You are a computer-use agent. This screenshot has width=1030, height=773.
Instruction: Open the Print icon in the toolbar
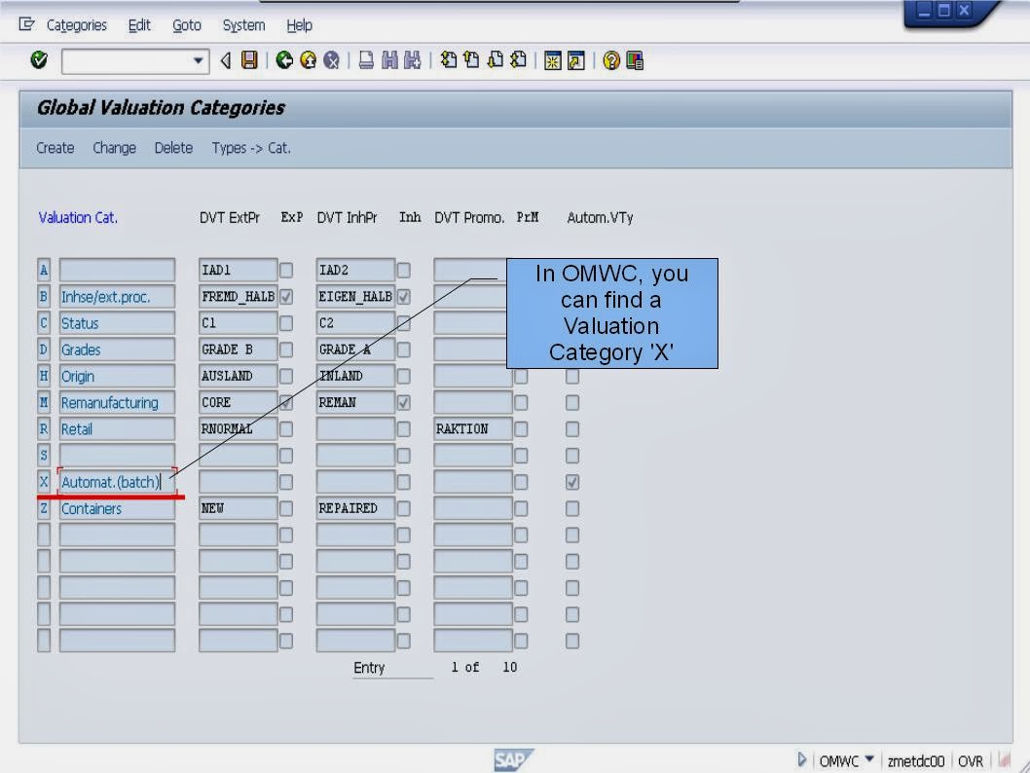point(364,60)
